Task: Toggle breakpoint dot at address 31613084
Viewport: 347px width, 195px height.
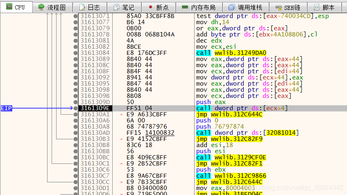Action: 75,53
